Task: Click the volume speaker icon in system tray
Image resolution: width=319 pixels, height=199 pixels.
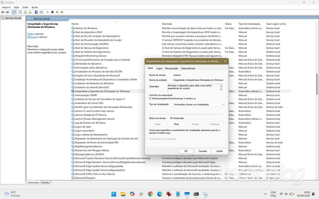Action: click(286, 194)
